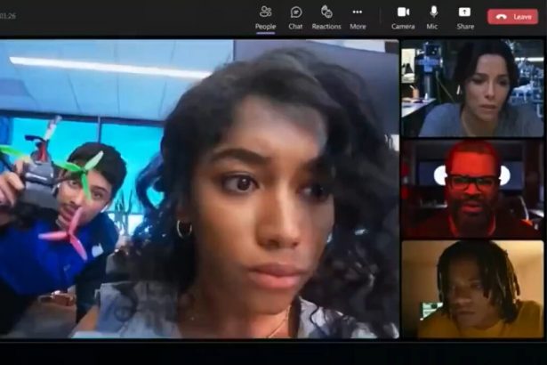Open the Reactions emoji icon
Viewport: 547px width, 365px height.
pos(326,12)
